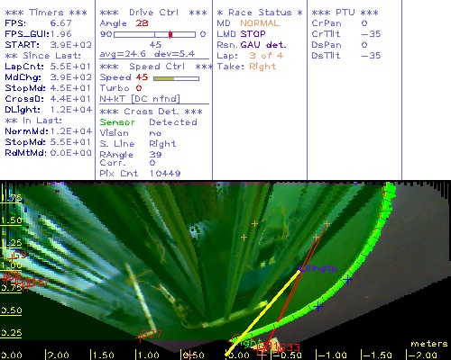Select the 1.50 vertical axis label
This screenshot has width=451, height=360.
pyautogui.click(x=12, y=220)
